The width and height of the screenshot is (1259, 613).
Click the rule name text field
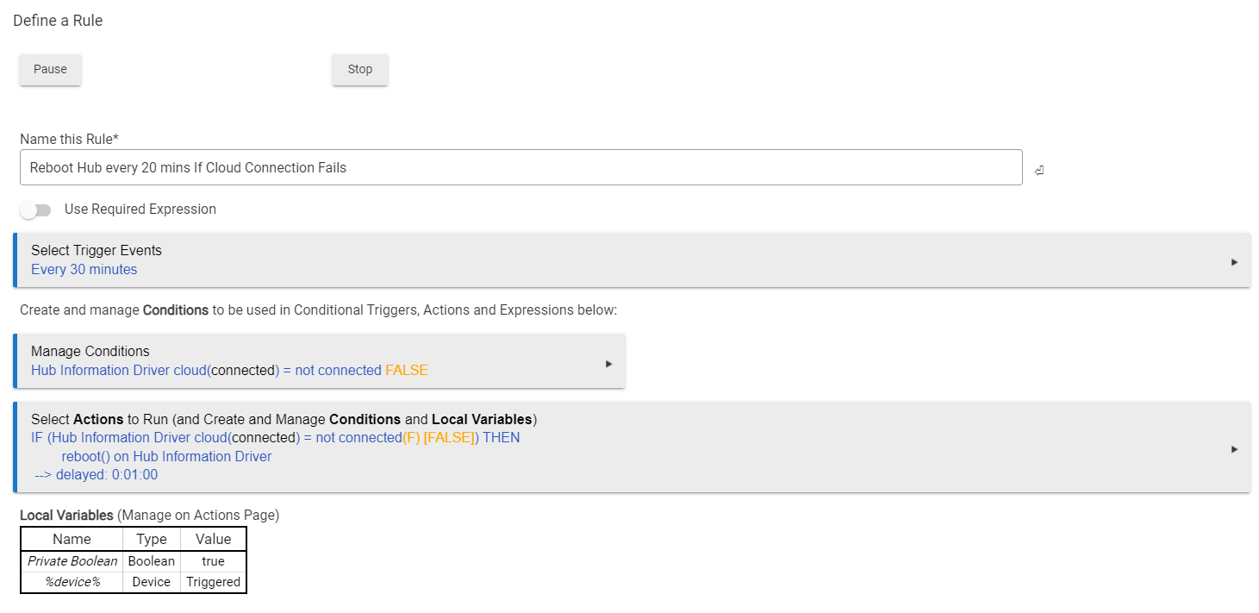[x=520, y=167]
